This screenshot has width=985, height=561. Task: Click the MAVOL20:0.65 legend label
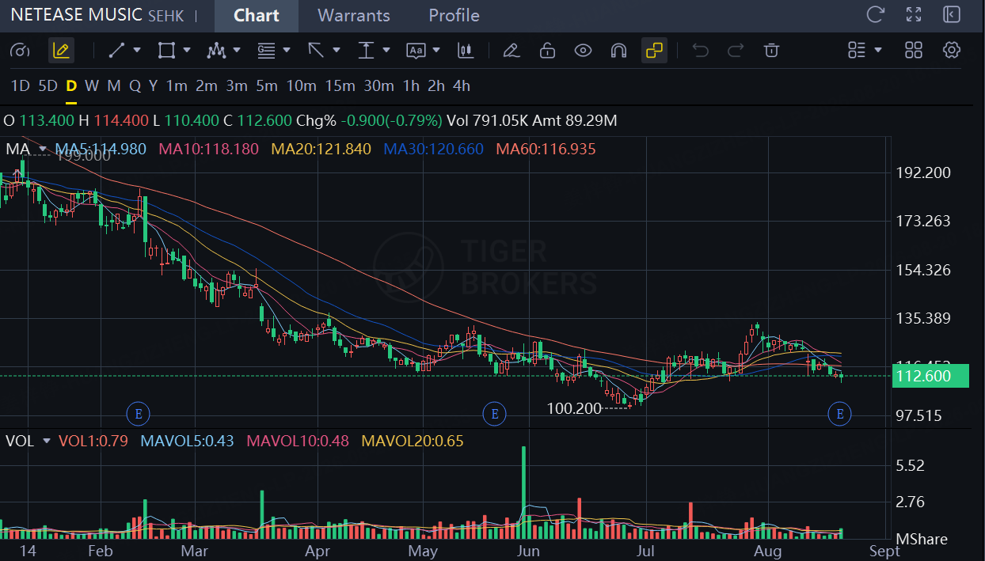point(412,441)
